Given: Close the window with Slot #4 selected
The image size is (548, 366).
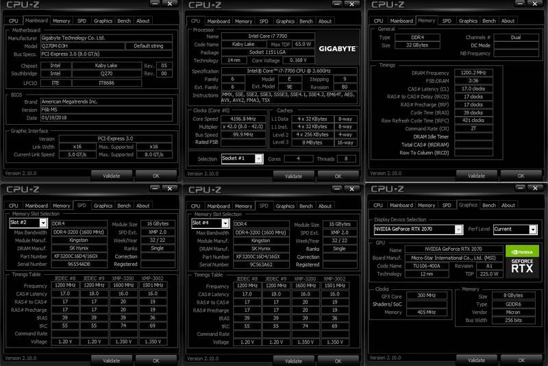Looking at the screenshot, I should tap(352, 188).
